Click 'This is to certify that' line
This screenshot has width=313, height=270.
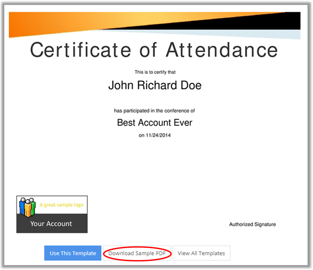(x=155, y=72)
